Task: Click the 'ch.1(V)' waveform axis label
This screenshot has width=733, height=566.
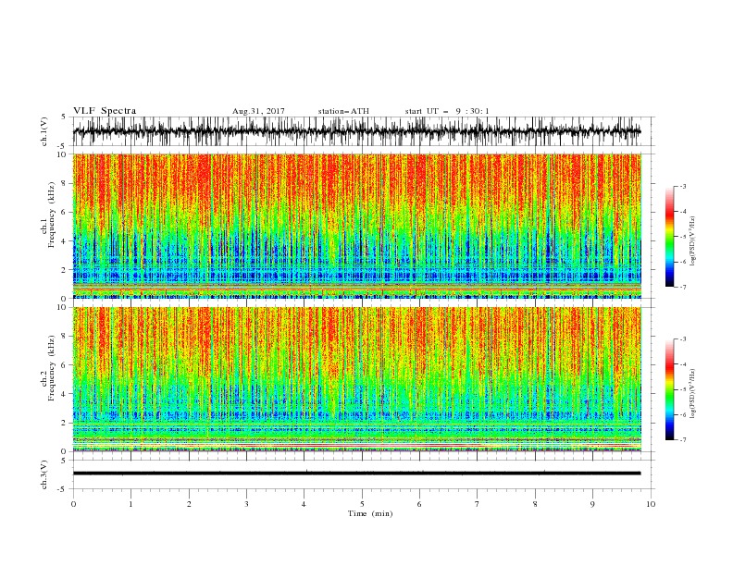Action: pyautogui.click(x=44, y=131)
